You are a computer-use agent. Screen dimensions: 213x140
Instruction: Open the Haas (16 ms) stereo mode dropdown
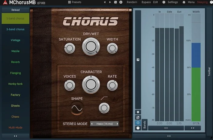tap(105, 124)
